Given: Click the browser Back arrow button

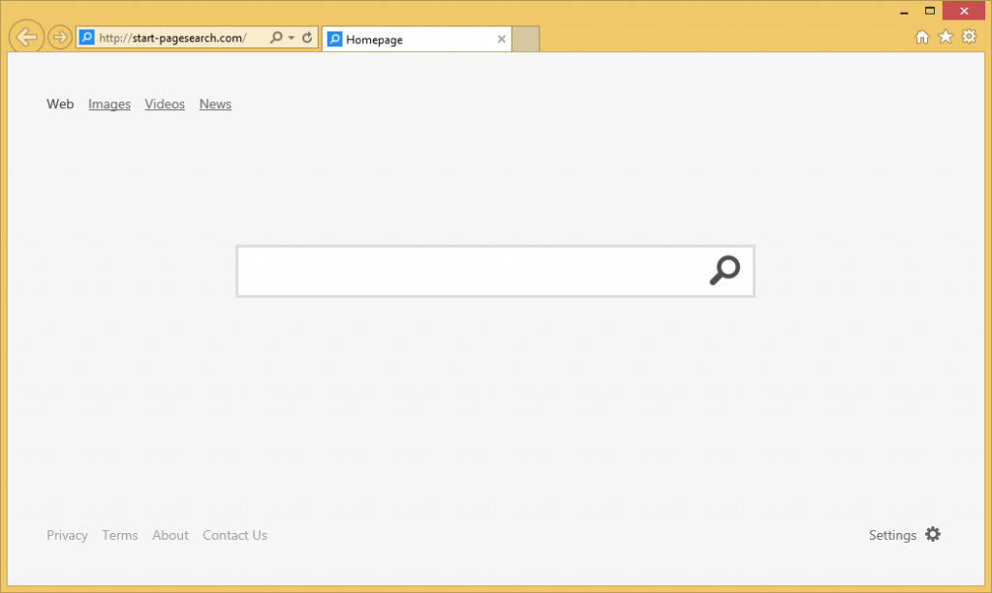Looking at the screenshot, I should 27,38.
